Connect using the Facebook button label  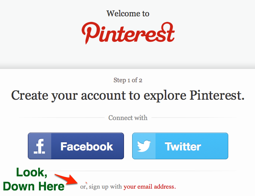[86, 146]
